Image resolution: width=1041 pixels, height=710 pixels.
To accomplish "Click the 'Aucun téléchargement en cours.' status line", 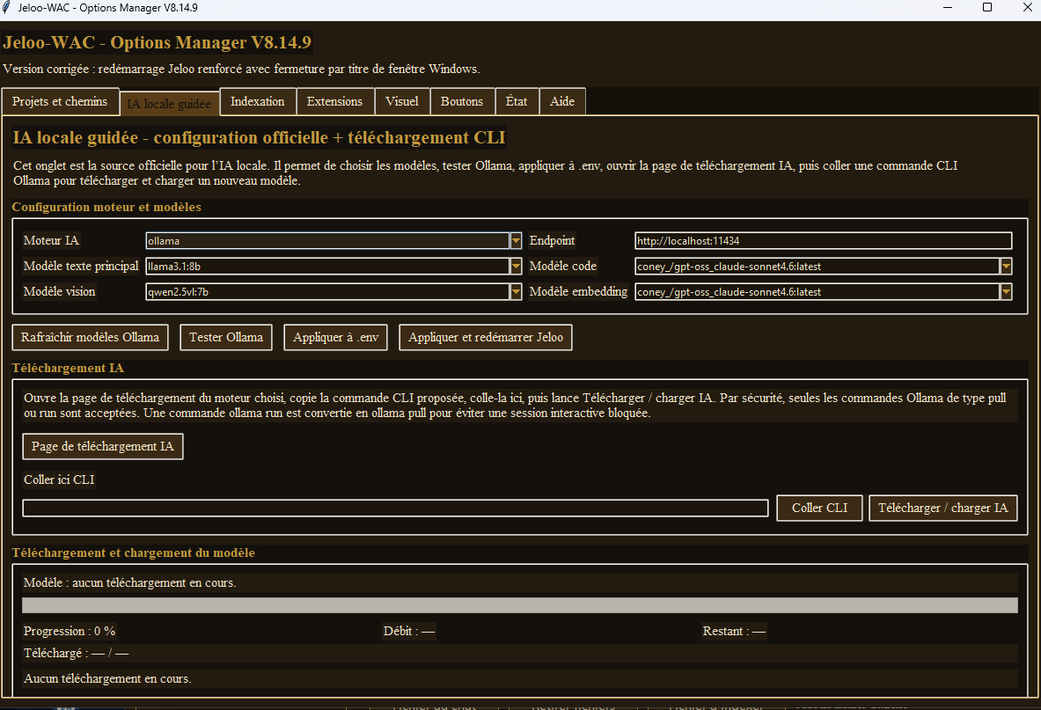I will pyautogui.click(x=107, y=679).
